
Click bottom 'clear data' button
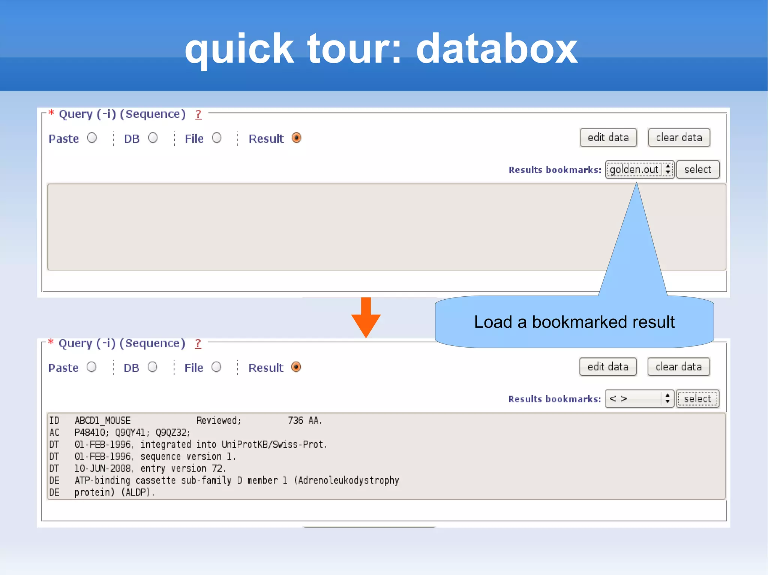pos(678,367)
